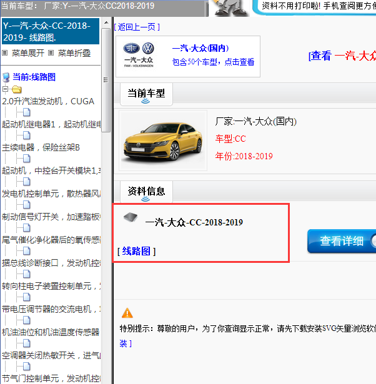The width and height of the screenshot is (376, 384).
Task: Select the 当前车型 tab
Action: point(146,94)
